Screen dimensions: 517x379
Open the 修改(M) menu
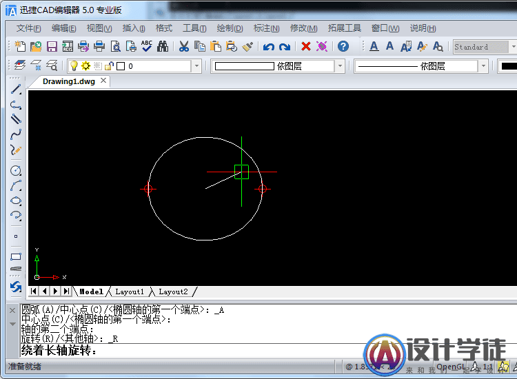click(304, 28)
